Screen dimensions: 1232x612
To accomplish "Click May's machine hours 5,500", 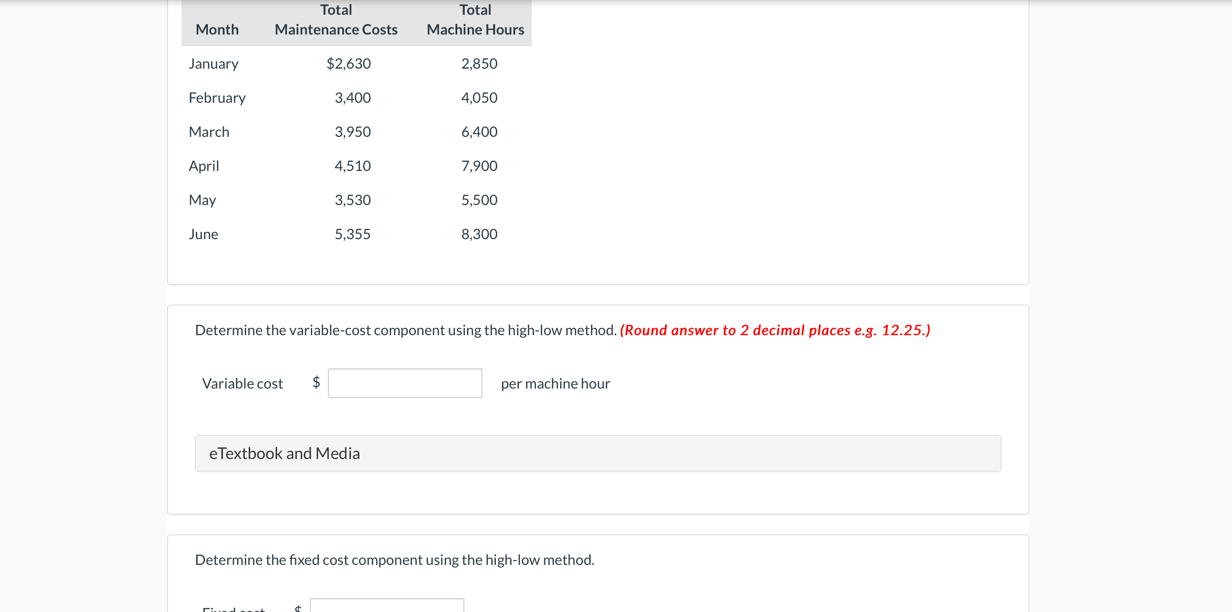I will click(479, 200).
